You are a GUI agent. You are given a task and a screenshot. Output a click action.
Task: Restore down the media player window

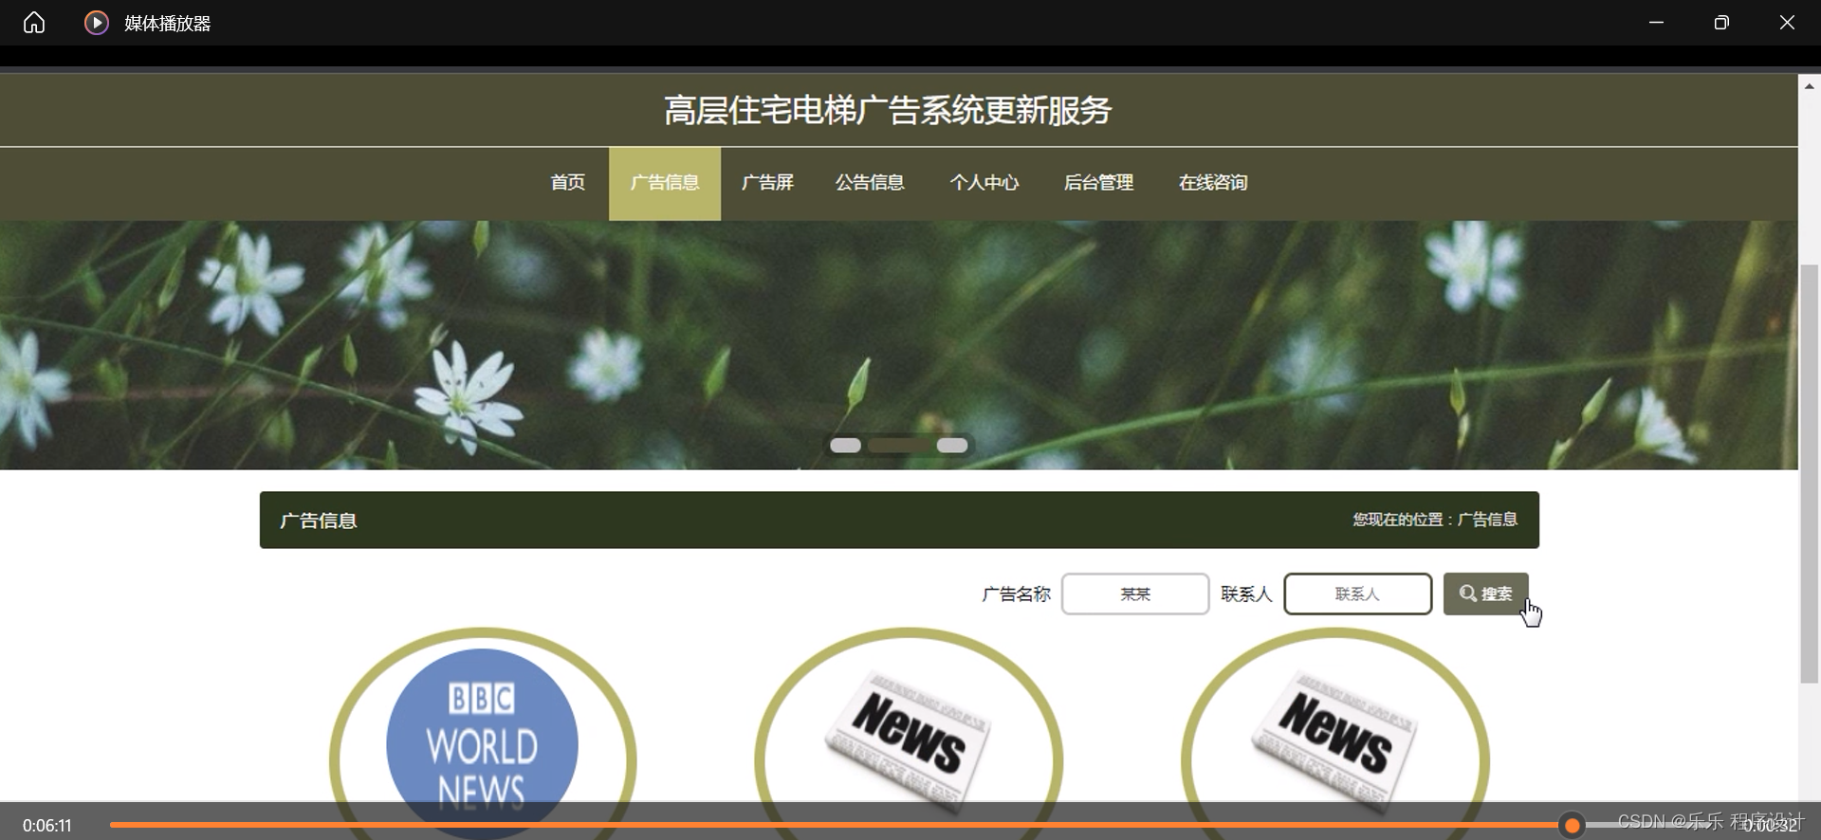pyautogui.click(x=1721, y=23)
